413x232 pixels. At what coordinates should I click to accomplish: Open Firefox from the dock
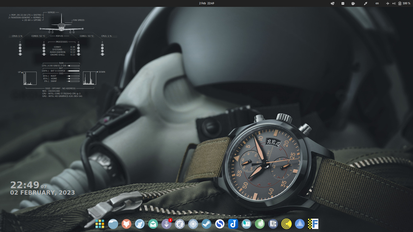(126, 224)
